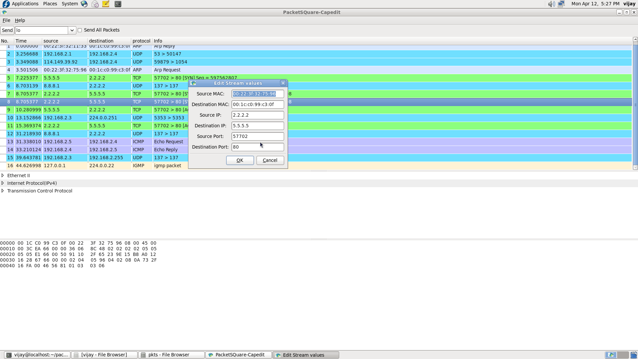Viewport: 638px width, 359px height.
Task: Expand the Ethernet II tree node
Action: [x=3, y=176]
